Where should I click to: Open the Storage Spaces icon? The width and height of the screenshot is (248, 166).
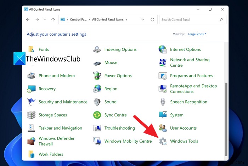pyautogui.click(x=31, y=115)
